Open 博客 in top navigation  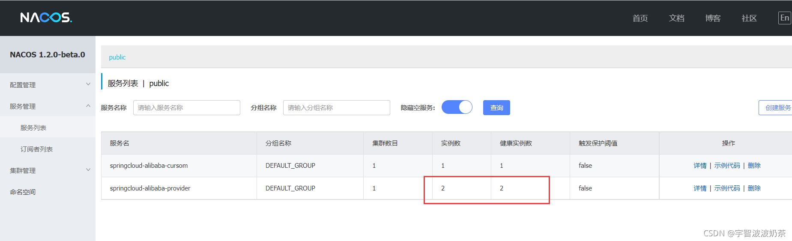point(713,18)
